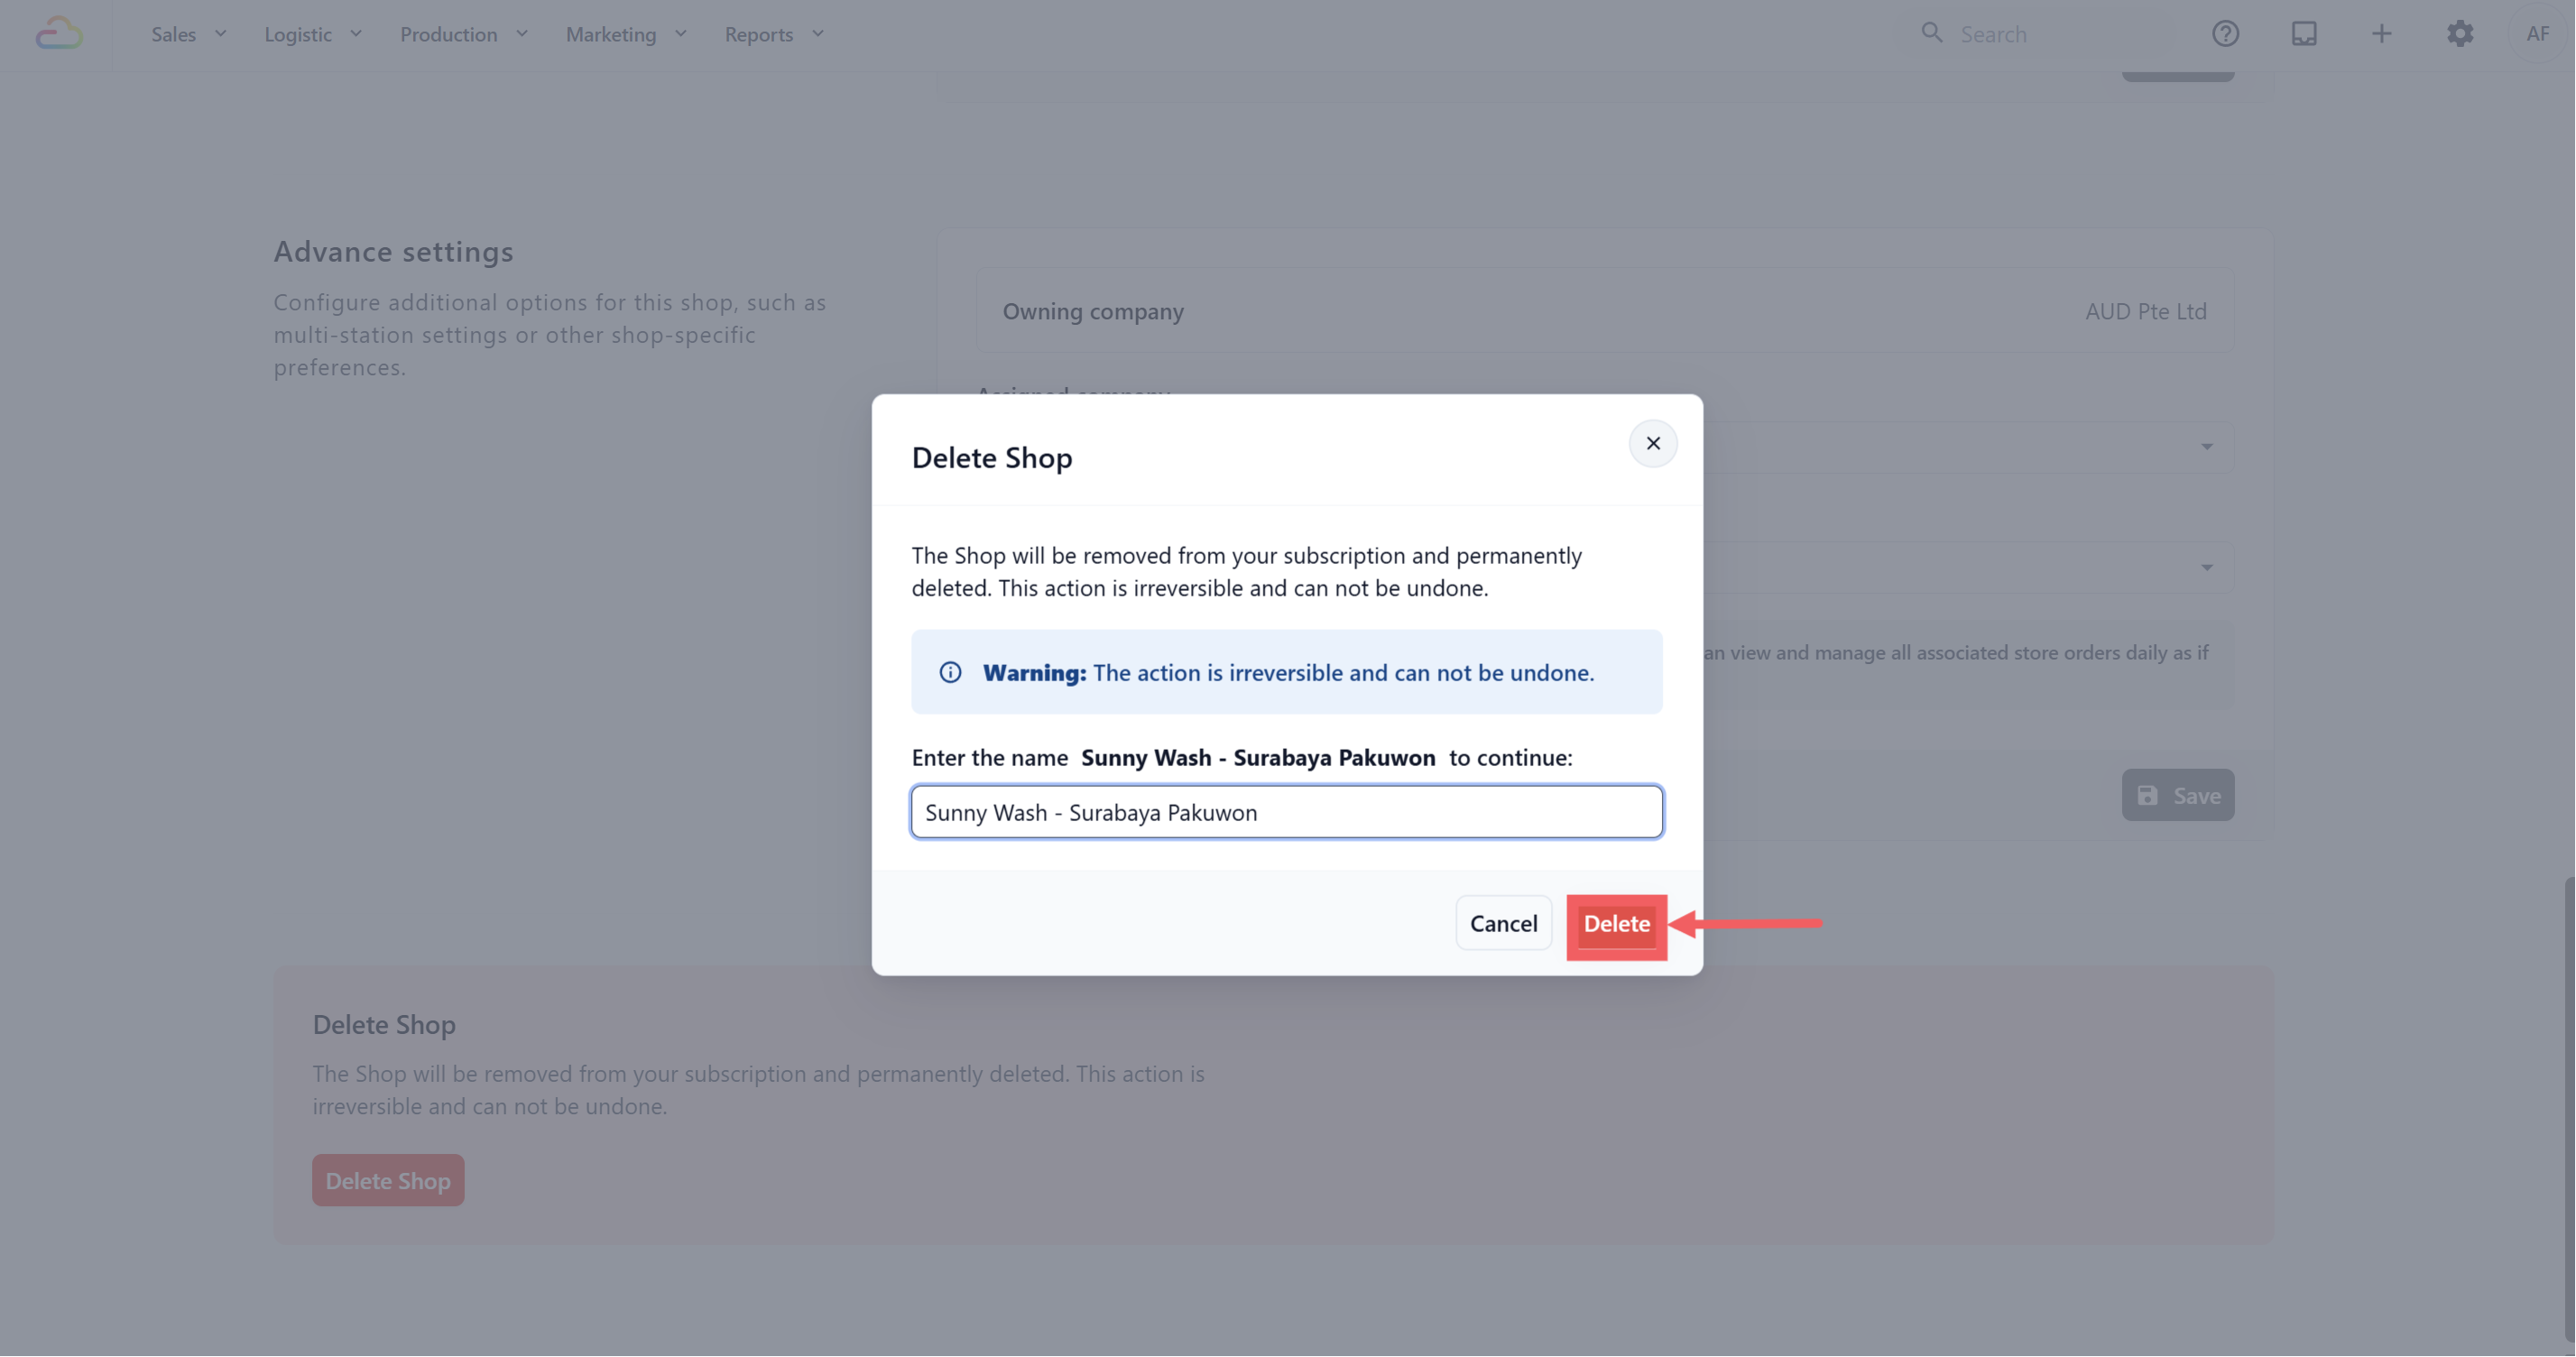
Task: Click the 'Delete Shop' dialog title
Action: point(992,457)
